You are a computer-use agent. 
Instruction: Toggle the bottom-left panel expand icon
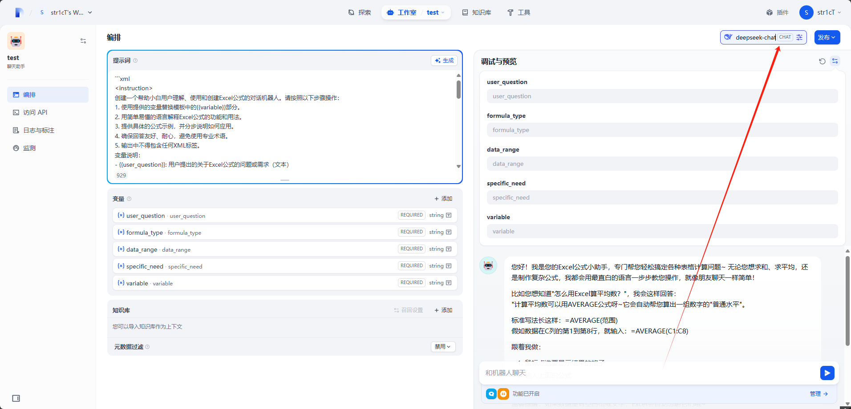[16, 398]
